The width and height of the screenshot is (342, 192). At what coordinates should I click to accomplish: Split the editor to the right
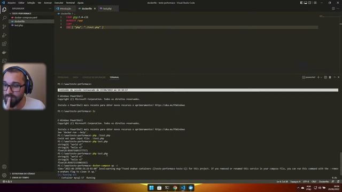pyautogui.click(x=333, y=9)
